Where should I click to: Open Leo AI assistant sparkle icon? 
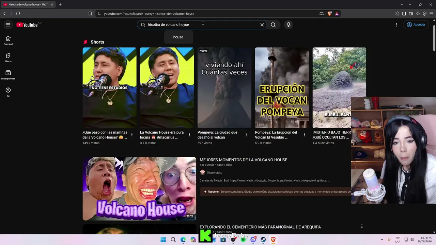[418, 14]
